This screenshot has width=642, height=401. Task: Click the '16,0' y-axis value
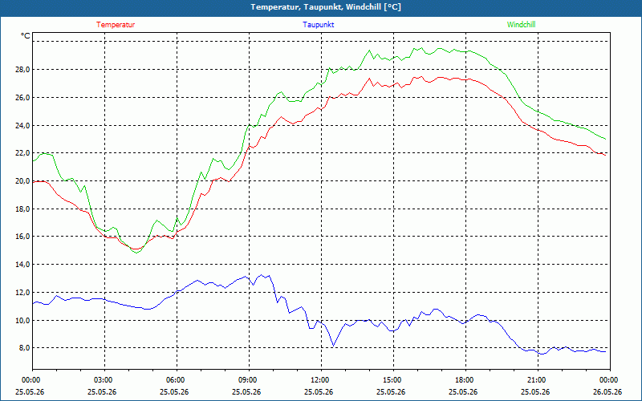coord(23,237)
